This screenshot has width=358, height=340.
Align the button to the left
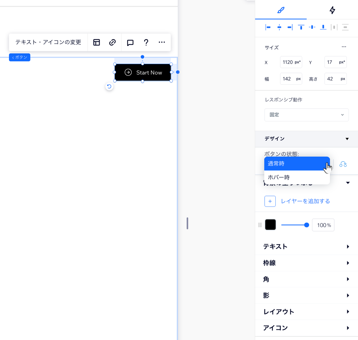click(268, 27)
